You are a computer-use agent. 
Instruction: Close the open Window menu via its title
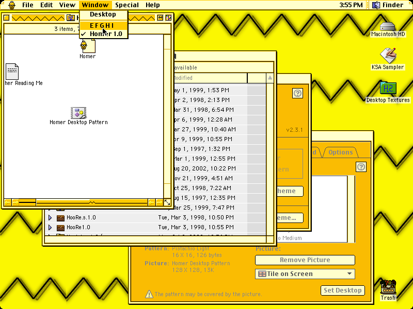(95, 5)
